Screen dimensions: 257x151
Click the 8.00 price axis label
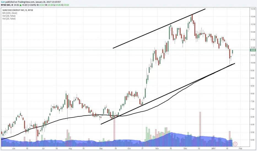(x=253, y=94)
